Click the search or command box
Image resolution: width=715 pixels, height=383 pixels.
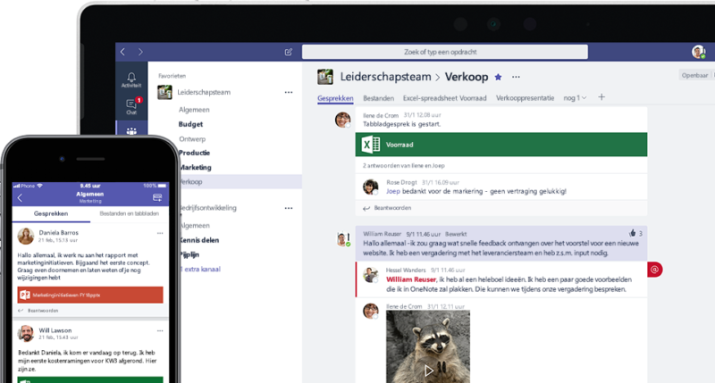tap(444, 52)
